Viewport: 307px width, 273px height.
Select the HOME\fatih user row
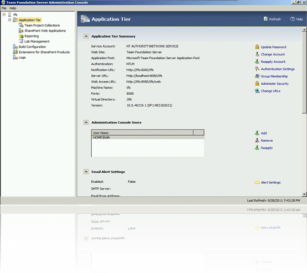click(148, 137)
